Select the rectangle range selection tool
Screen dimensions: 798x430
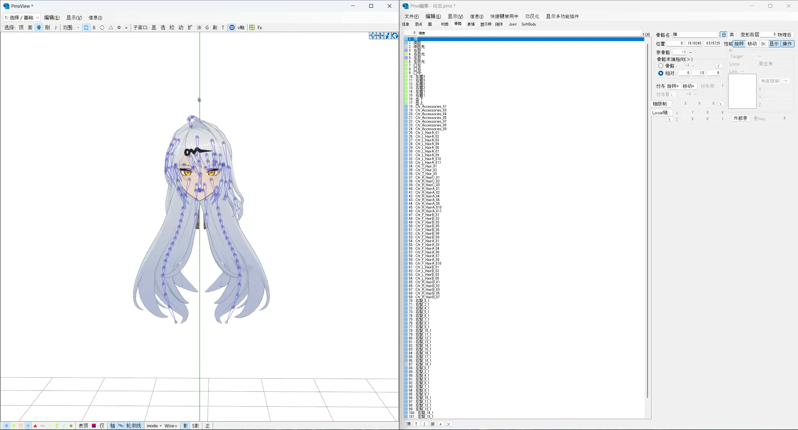pyautogui.click(x=86, y=27)
